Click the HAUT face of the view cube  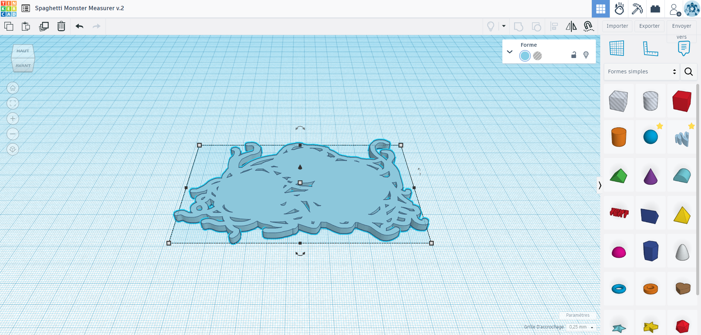23,51
